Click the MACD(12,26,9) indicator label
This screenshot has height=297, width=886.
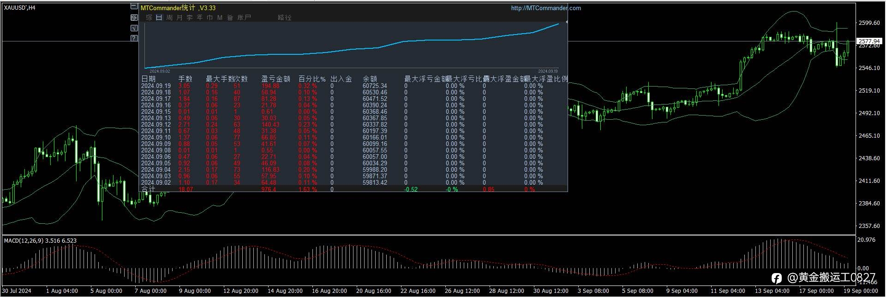(40, 240)
